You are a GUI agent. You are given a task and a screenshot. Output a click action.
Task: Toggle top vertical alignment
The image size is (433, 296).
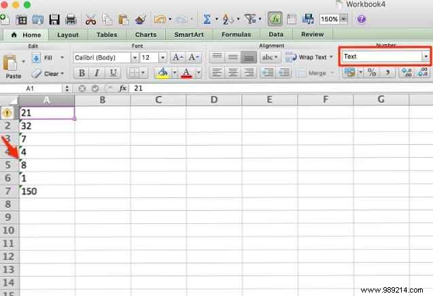coord(217,57)
